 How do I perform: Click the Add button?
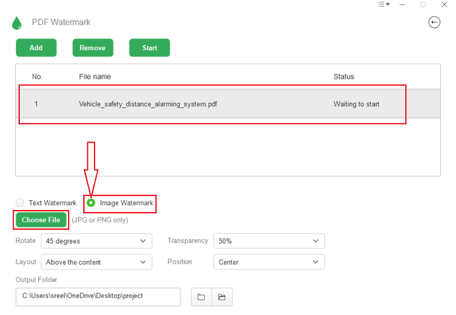coord(36,48)
